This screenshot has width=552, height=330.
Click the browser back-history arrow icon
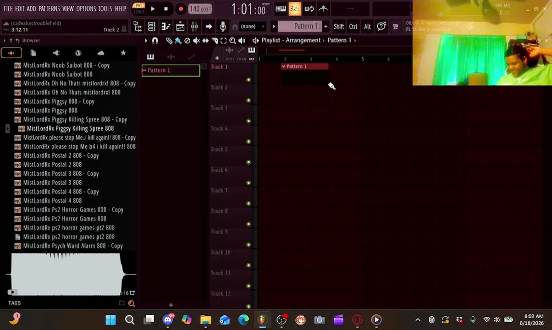18,40
